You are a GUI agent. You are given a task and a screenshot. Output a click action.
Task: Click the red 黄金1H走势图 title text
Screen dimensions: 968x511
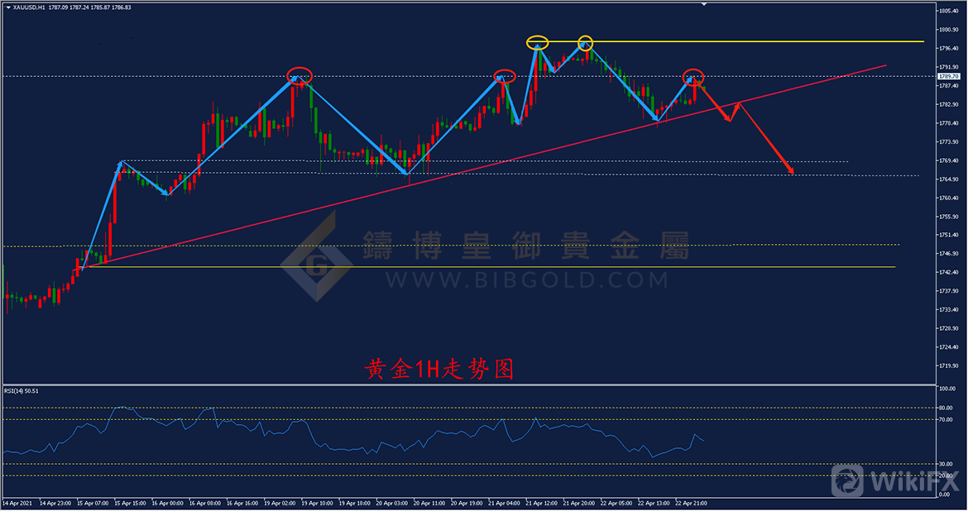(x=439, y=369)
